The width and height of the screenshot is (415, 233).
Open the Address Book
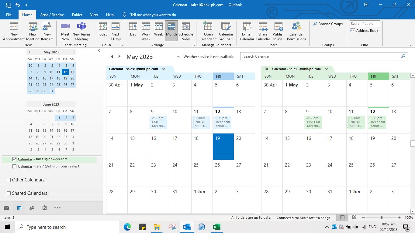pos(365,30)
